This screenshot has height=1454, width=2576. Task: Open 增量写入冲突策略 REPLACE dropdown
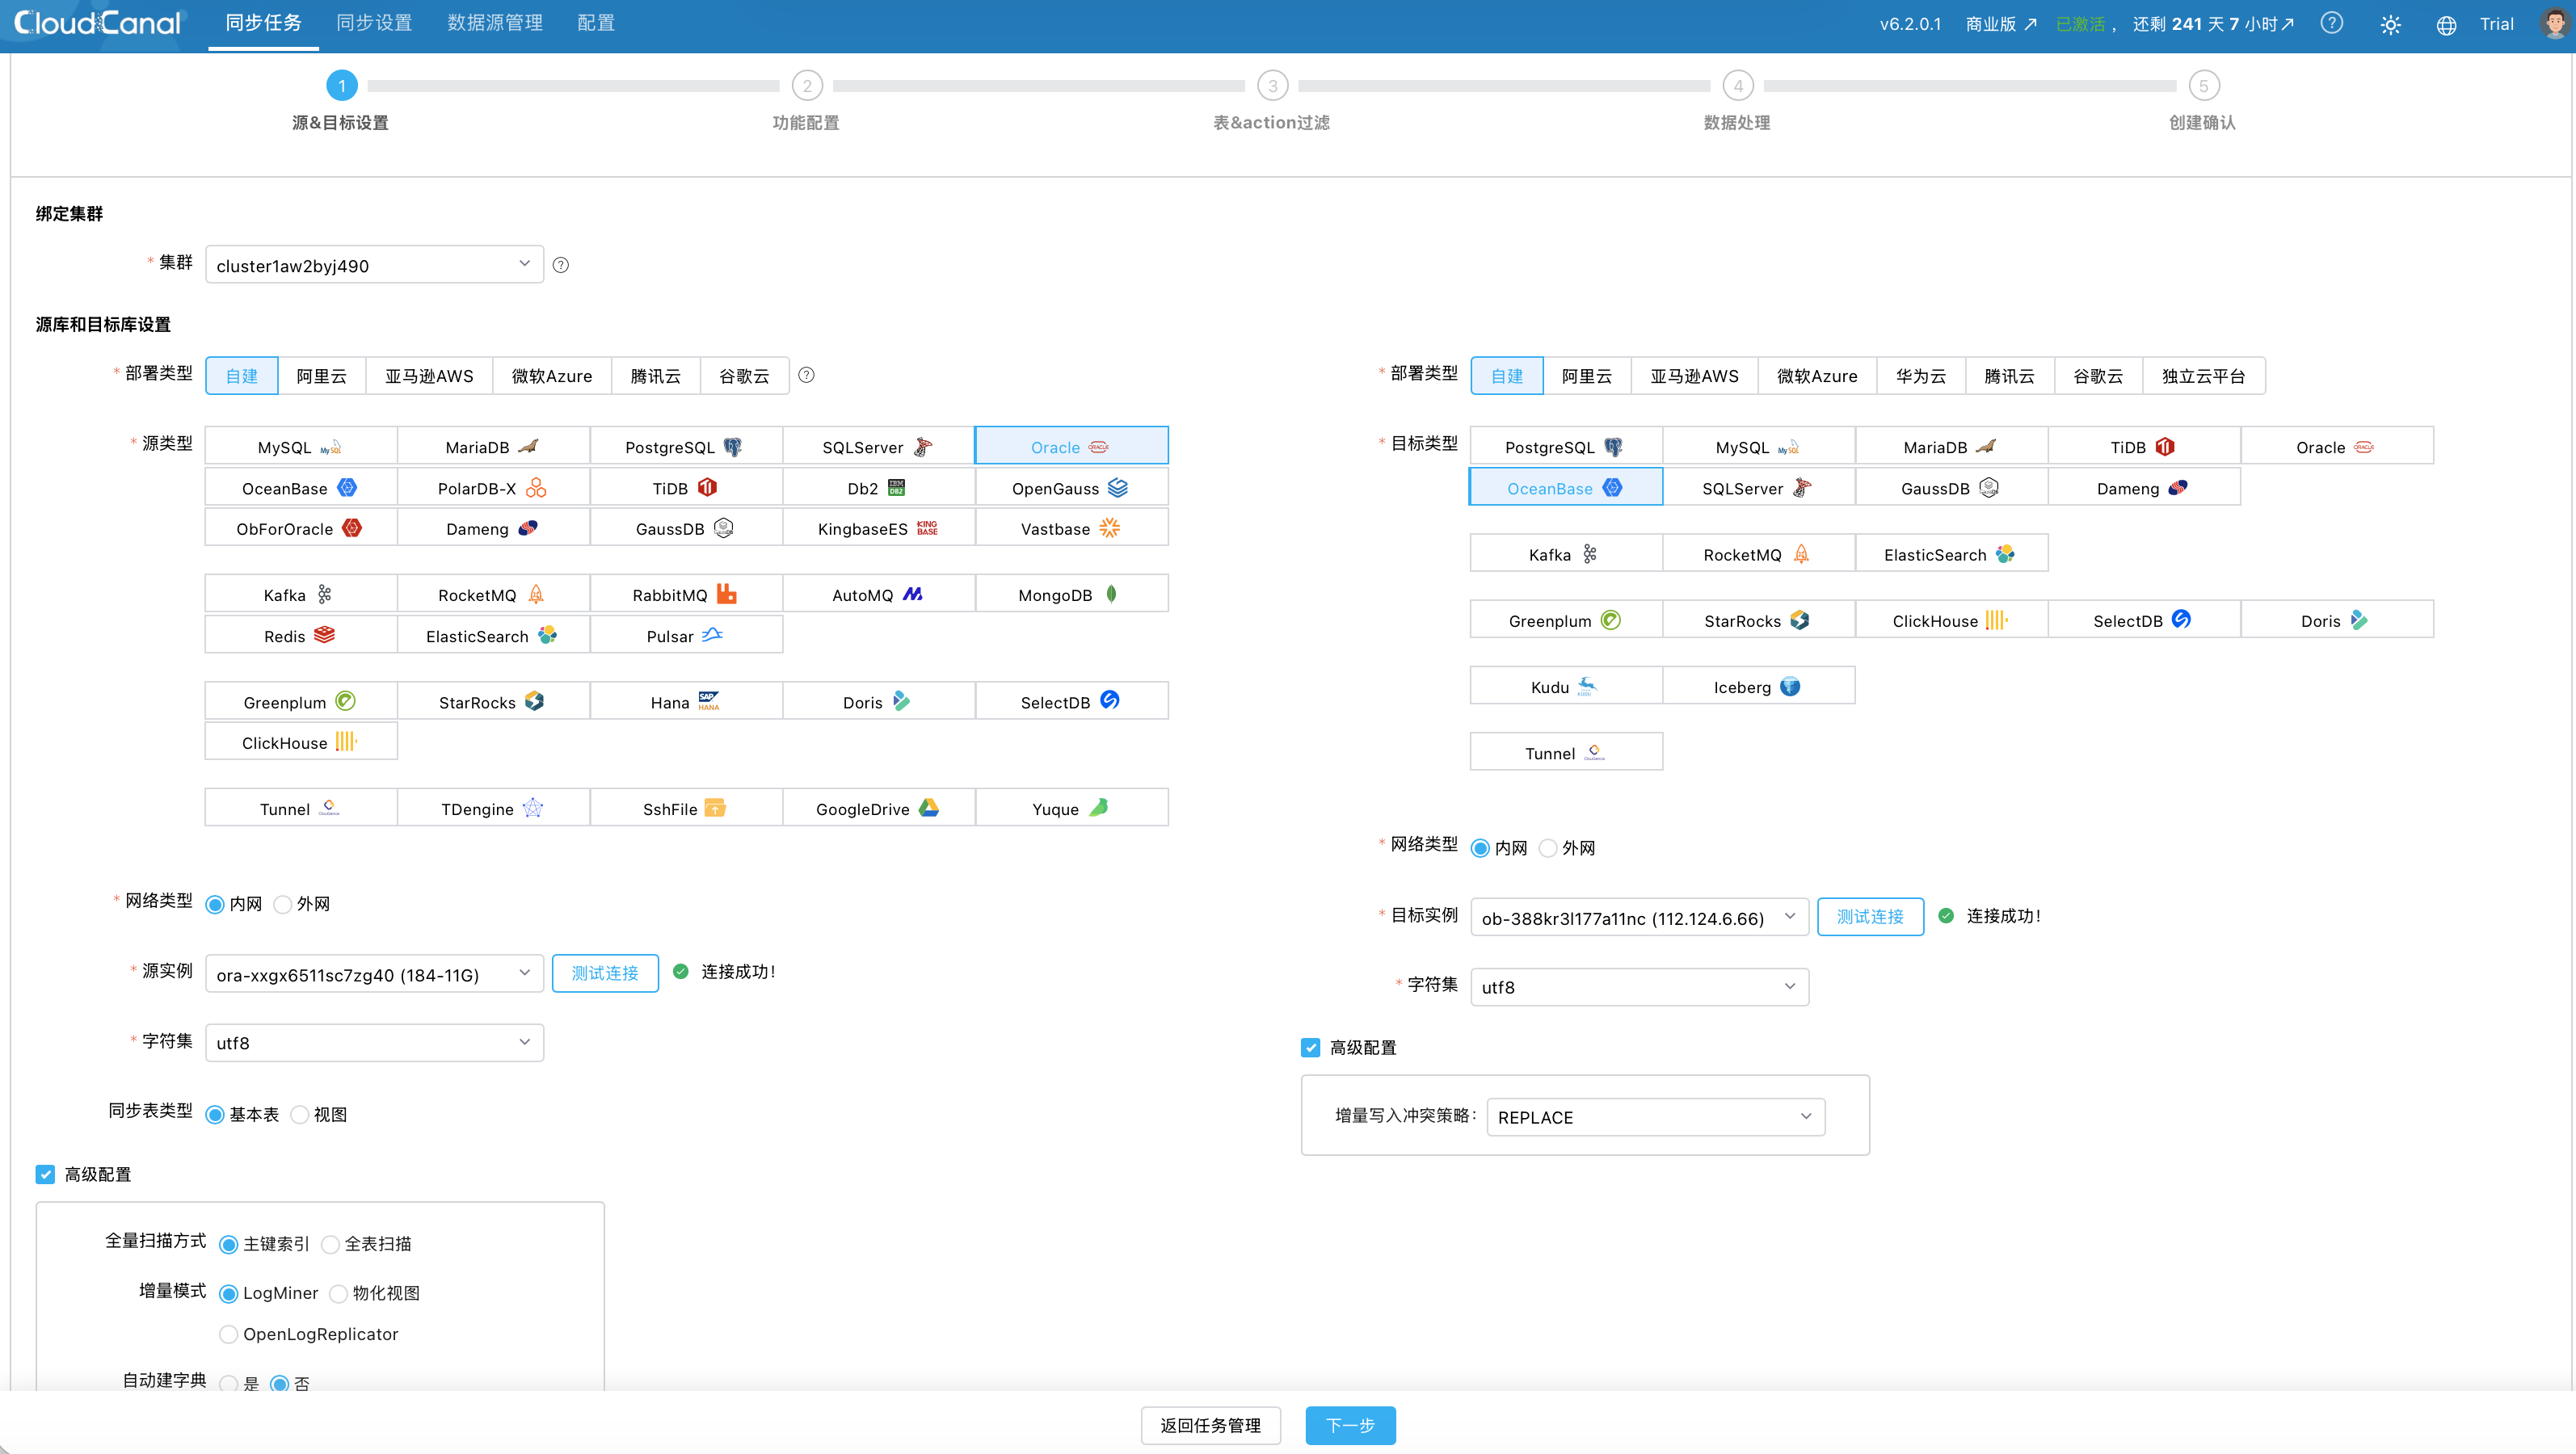[1656, 1117]
